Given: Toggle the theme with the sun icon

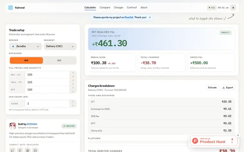Looking at the screenshot, I should (233, 8).
